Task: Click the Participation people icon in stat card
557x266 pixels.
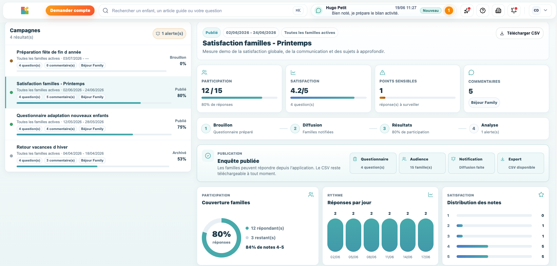Action: point(204,73)
